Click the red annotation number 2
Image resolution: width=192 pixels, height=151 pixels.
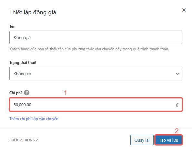click(177, 131)
